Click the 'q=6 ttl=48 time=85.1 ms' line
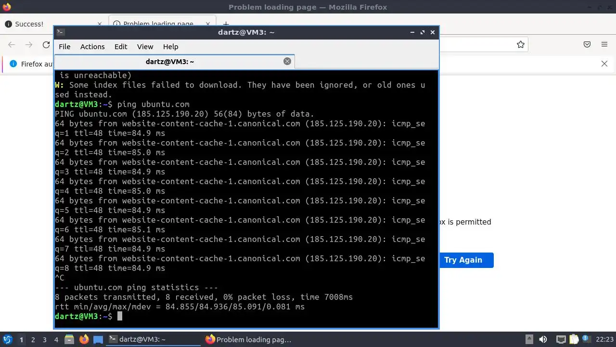Screen dimensions: 616x347 110,229
